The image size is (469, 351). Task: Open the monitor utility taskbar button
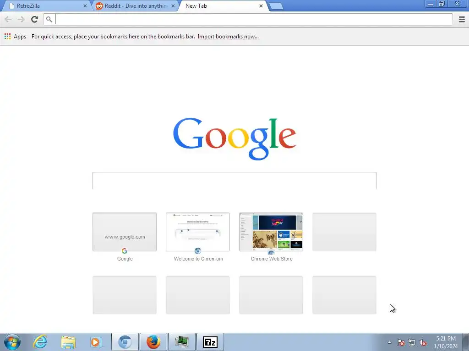pos(181,342)
